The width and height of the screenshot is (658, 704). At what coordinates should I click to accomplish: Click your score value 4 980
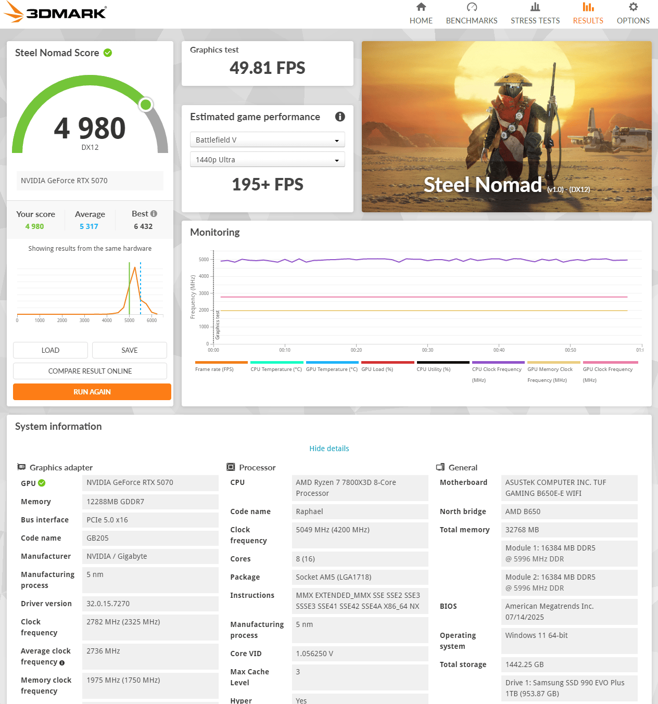point(34,226)
